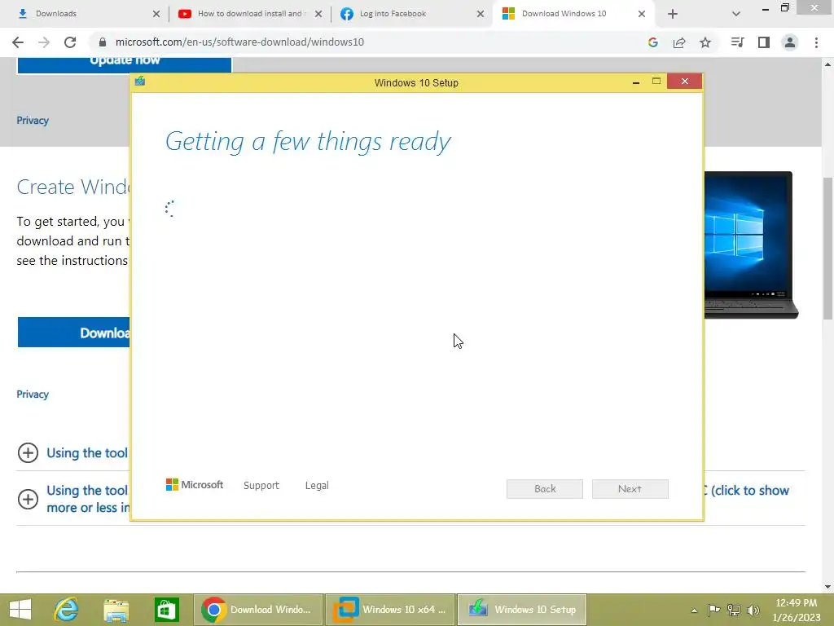This screenshot has width=834, height=626.
Task: Switch to the YouTube How to download tab
Action: tap(250, 14)
